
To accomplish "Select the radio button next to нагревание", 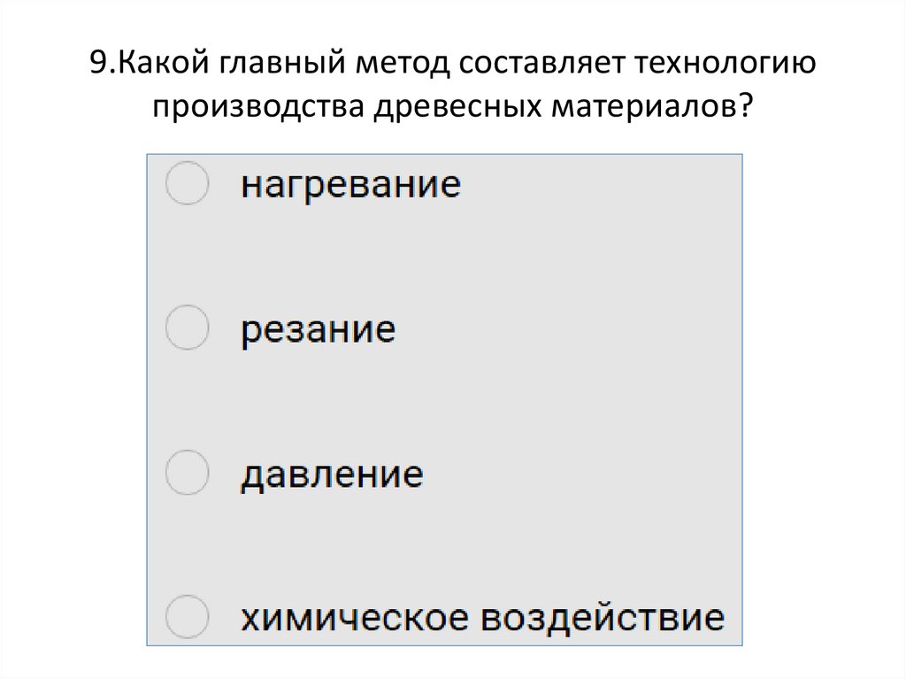I will (187, 184).
